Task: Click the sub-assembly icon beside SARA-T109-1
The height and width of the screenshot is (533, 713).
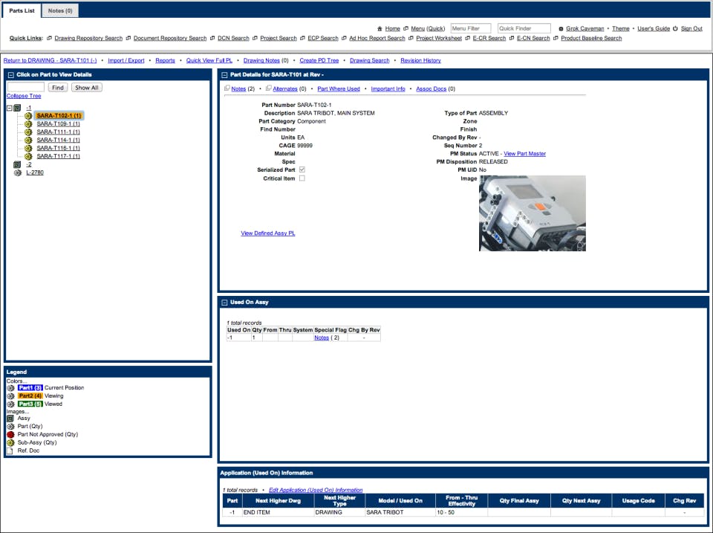Action: coord(28,124)
